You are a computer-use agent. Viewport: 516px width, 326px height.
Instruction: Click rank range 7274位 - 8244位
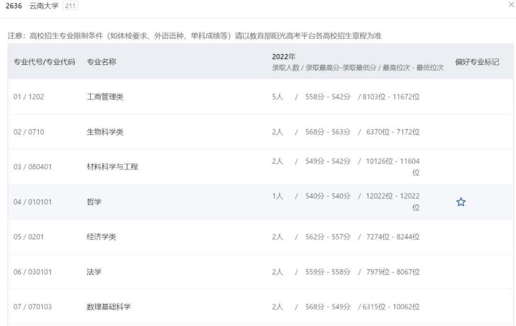[x=393, y=237]
